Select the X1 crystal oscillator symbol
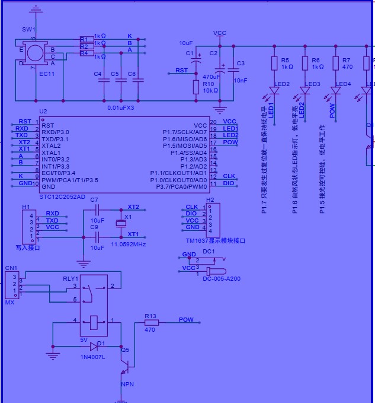 click(x=121, y=224)
